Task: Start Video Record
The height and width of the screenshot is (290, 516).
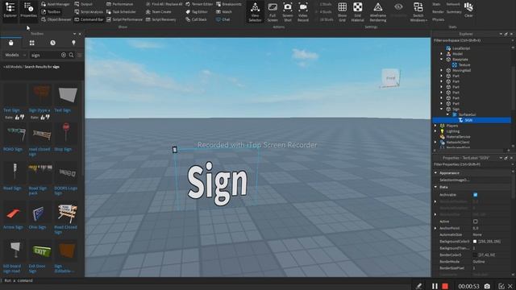Action: 303,12
